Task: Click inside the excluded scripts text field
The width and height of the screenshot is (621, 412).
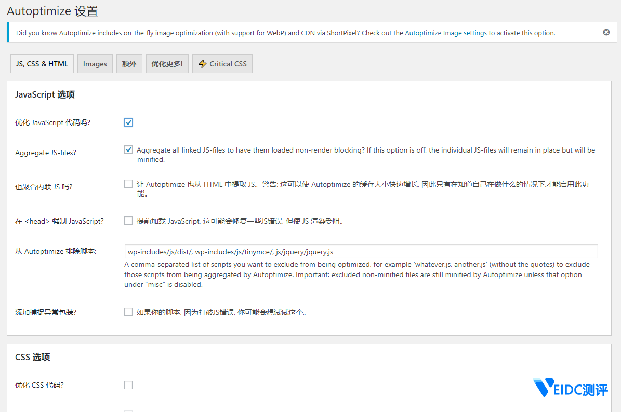Action: (312, 251)
